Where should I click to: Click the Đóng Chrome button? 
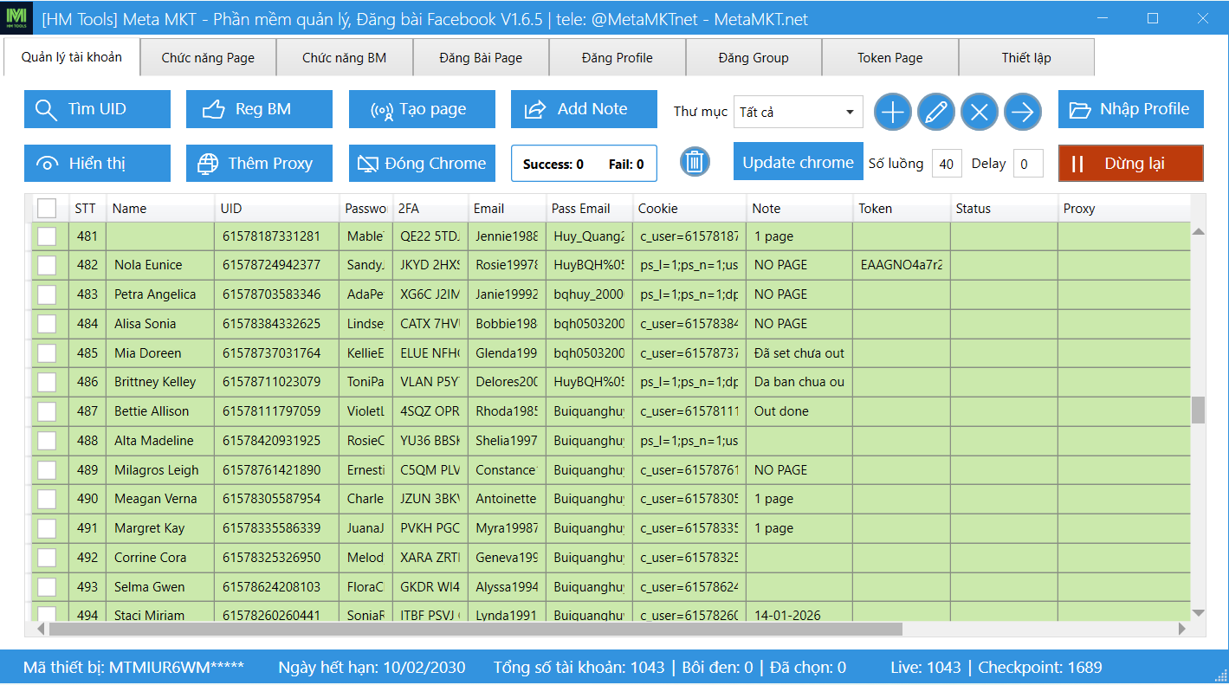point(422,163)
